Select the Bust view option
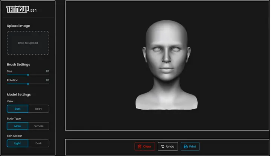Viewport: 271px width, 156px height. click(x=17, y=109)
